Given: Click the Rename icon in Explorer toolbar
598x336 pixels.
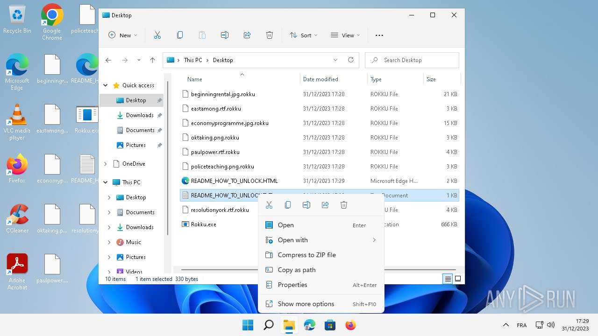Looking at the screenshot, I should 225,35.
